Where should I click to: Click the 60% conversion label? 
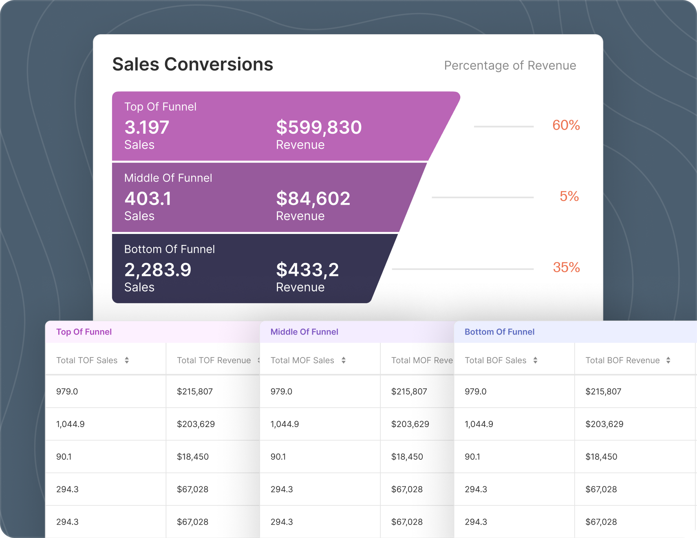[566, 126]
